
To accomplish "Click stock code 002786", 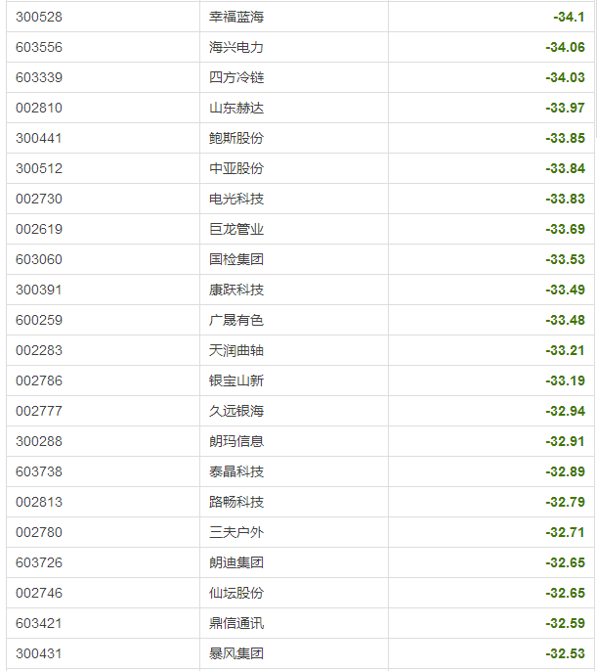I will (39, 380).
